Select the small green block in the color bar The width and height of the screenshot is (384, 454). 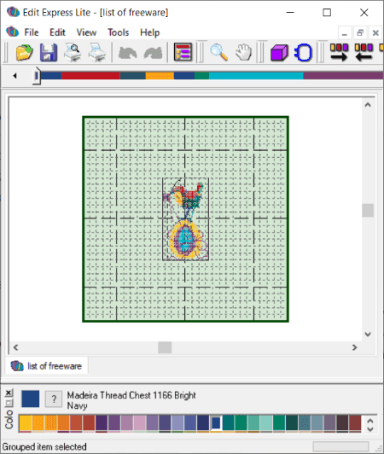[201, 76]
